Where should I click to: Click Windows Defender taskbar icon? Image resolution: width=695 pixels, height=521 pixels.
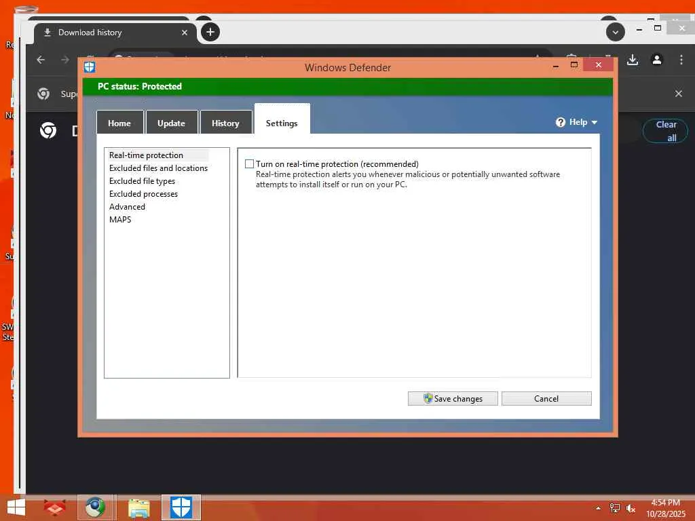[x=181, y=507]
